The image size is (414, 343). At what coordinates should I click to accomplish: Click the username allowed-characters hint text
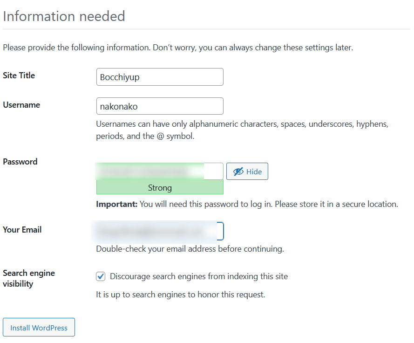pos(242,130)
